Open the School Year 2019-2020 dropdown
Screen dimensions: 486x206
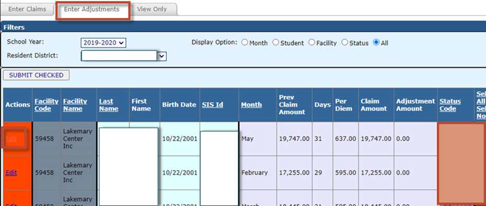pos(103,43)
